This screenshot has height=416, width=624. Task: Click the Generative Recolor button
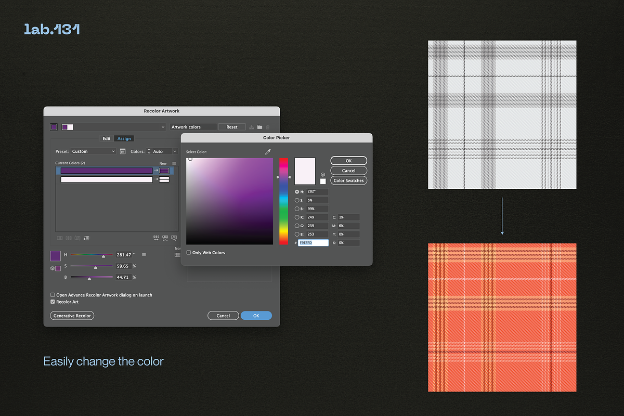72,316
